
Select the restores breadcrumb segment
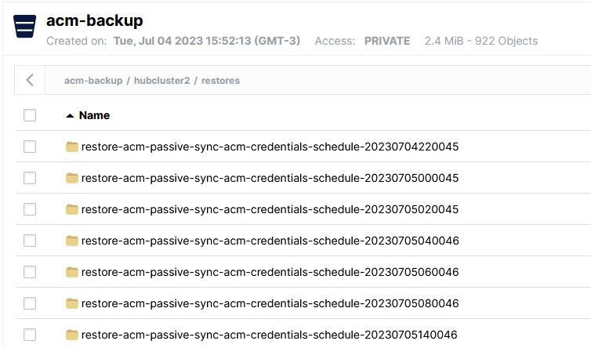coord(220,80)
